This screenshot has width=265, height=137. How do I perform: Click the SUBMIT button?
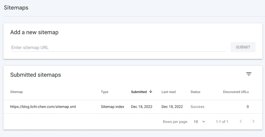pos(243,47)
